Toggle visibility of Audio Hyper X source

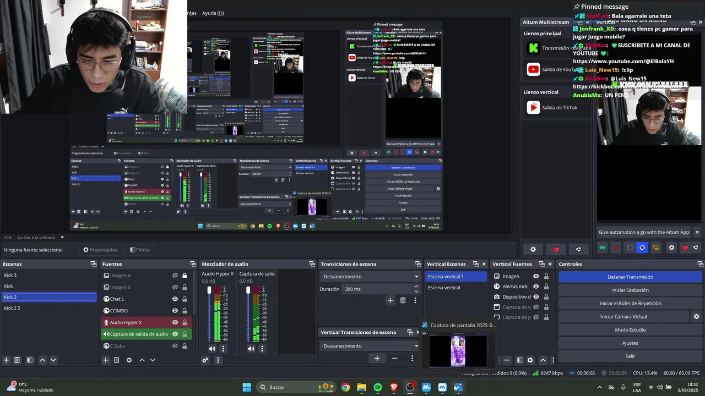175,322
